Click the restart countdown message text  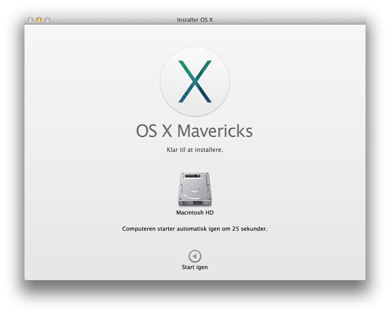pos(195,229)
